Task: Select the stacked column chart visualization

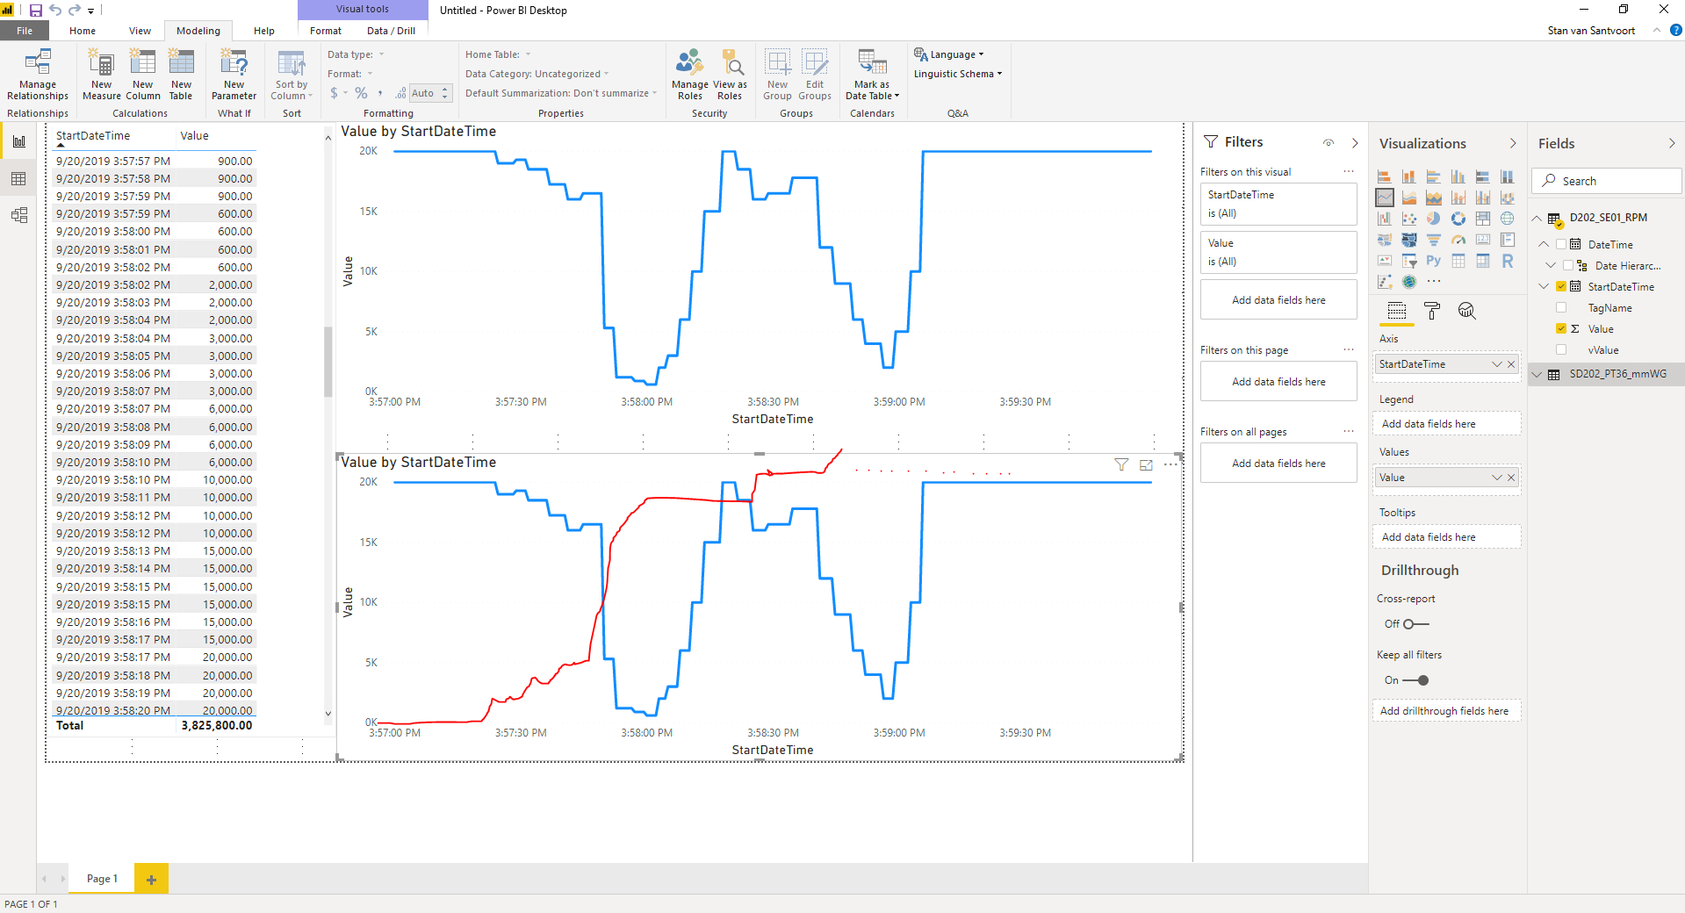Action: pos(1409,176)
